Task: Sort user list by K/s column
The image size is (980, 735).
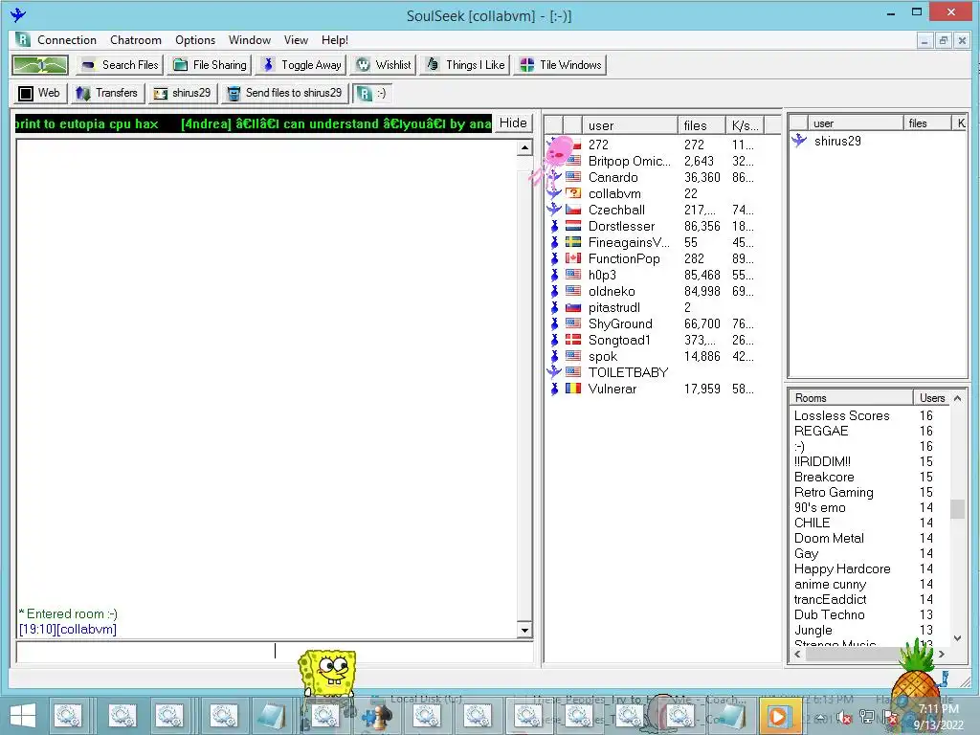Action: (x=745, y=125)
